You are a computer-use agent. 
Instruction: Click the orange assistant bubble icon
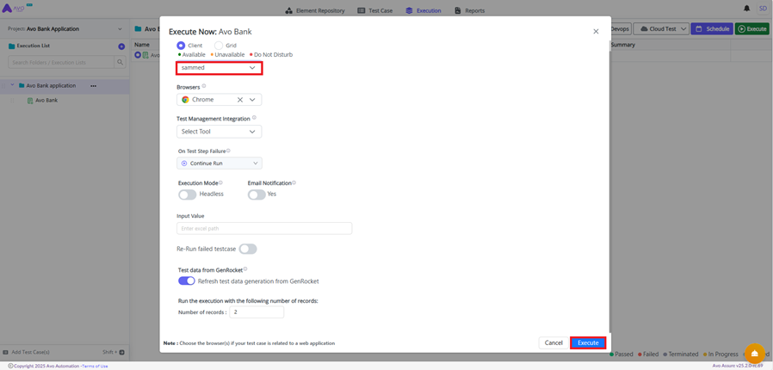(x=754, y=353)
